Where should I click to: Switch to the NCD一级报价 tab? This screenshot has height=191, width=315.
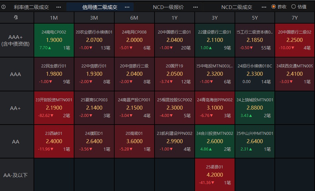coord(168,7)
